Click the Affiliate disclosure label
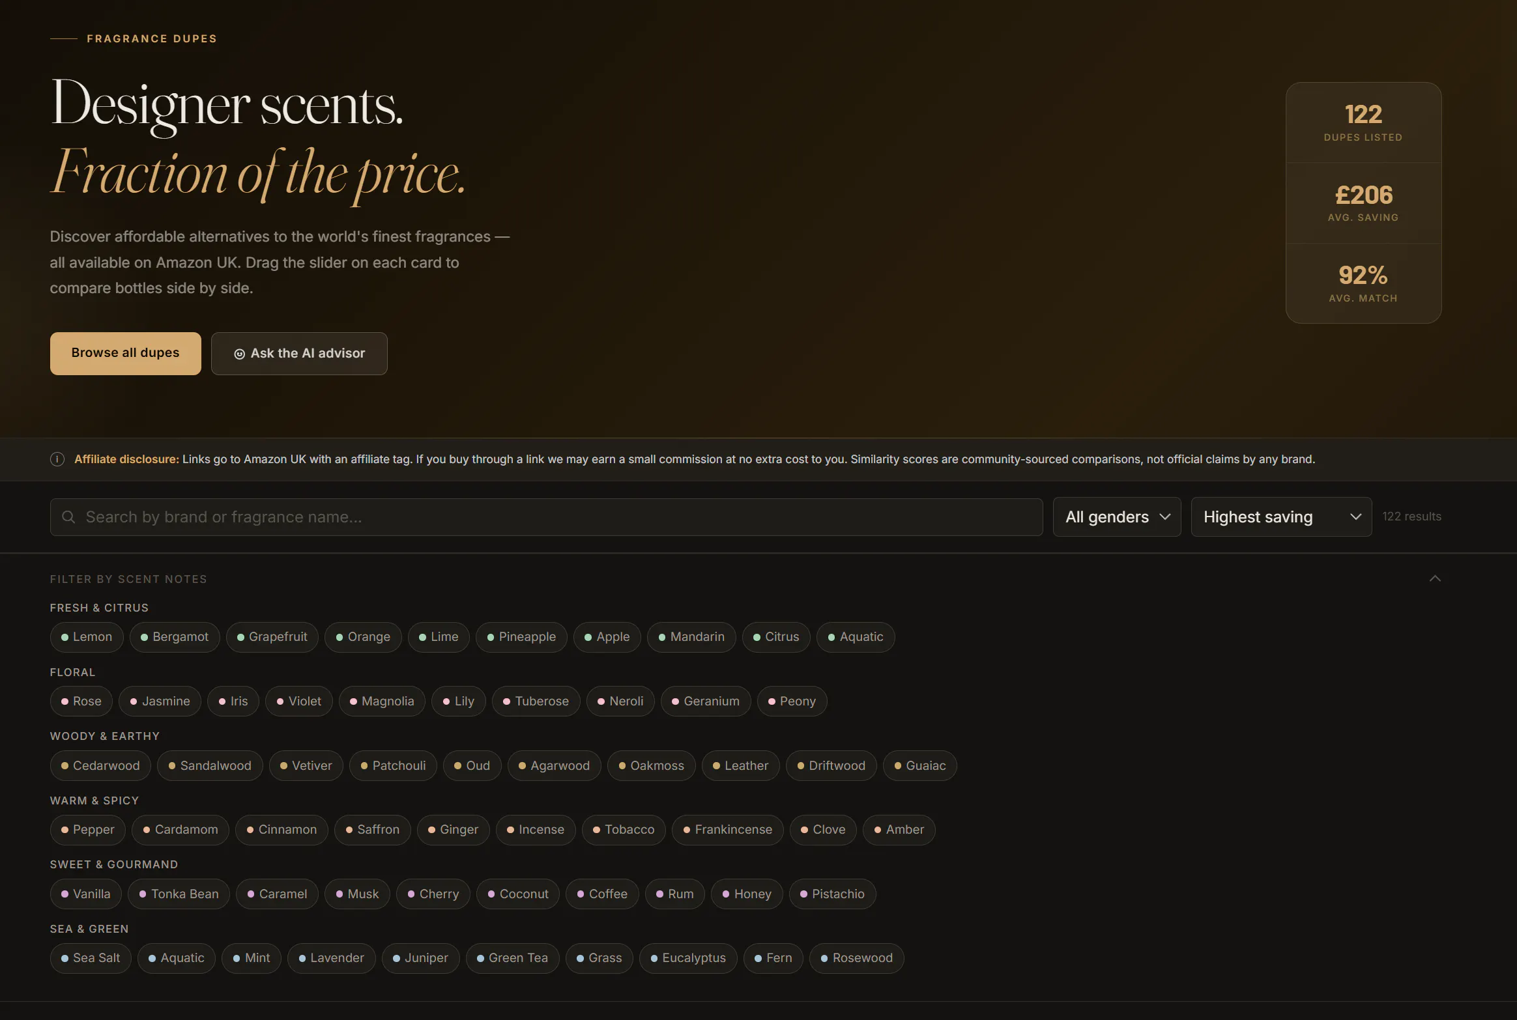Screen dimensions: 1517x1020 pos(126,459)
